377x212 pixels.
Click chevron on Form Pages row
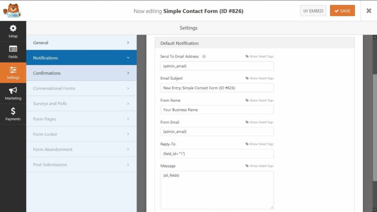pos(128,119)
